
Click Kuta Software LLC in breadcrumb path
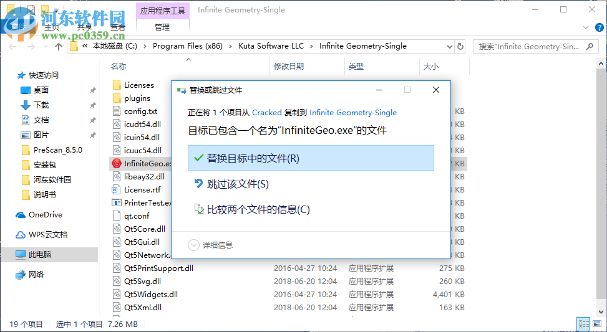[x=271, y=46]
